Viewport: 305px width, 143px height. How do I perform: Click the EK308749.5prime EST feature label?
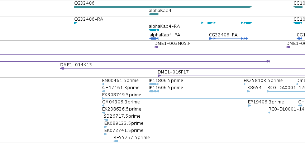click(x=121, y=95)
